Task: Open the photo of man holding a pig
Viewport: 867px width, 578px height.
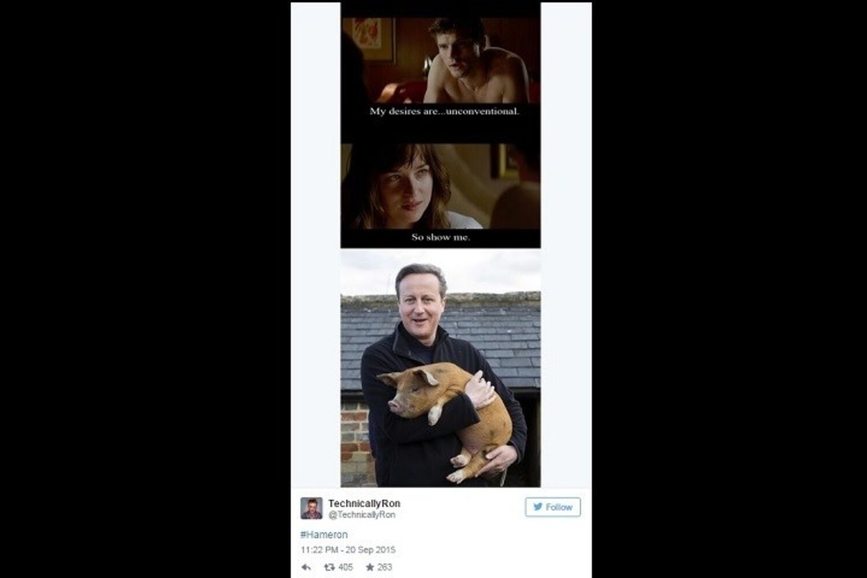Action: pos(440,368)
